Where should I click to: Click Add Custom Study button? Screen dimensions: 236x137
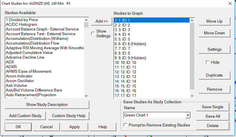pyautogui.click(x=25, y=116)
